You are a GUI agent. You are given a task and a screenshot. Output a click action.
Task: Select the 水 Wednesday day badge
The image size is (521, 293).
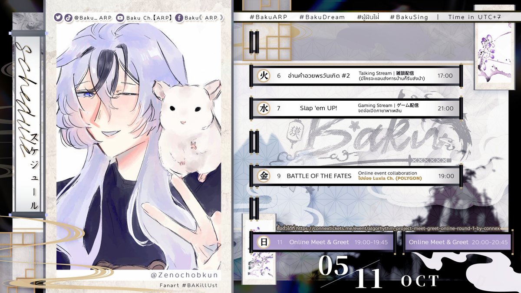pos(263,109)
